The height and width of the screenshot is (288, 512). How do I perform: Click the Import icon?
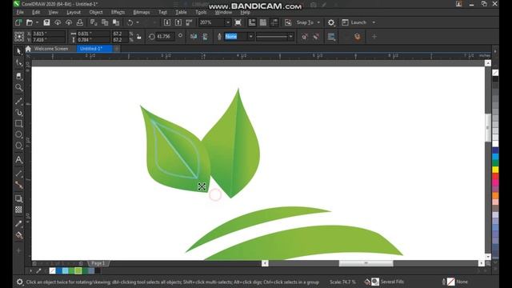tap(167, 22)
